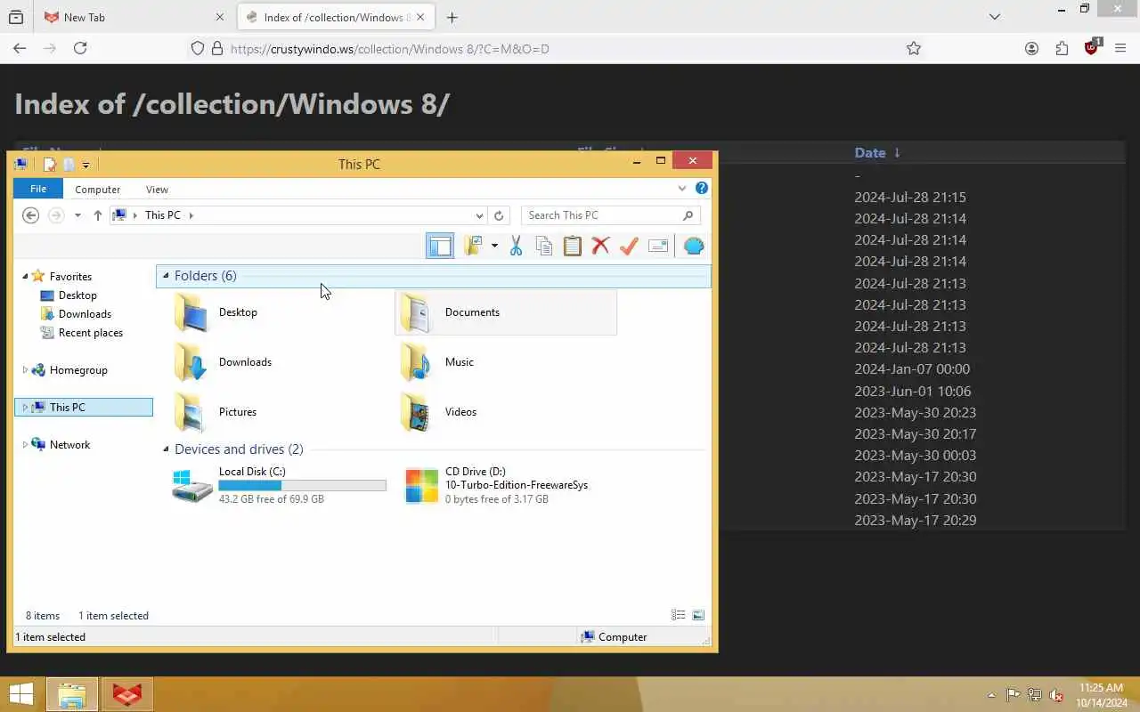
Task: Go up one level in Explorer
Action: pyautogui.click(x=98, y=215)
